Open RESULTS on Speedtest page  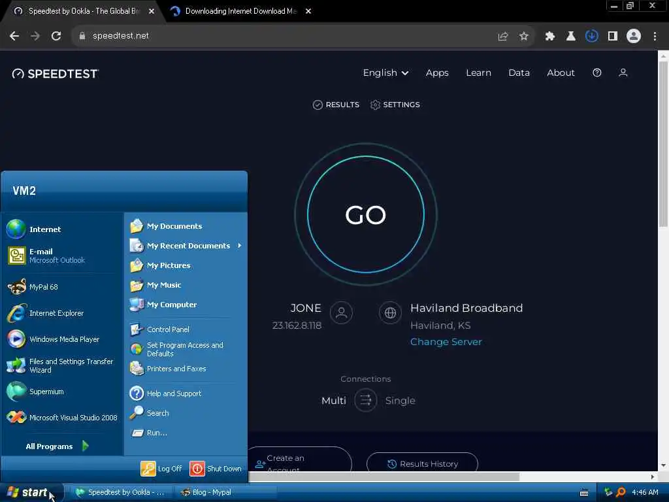[336, 105]
